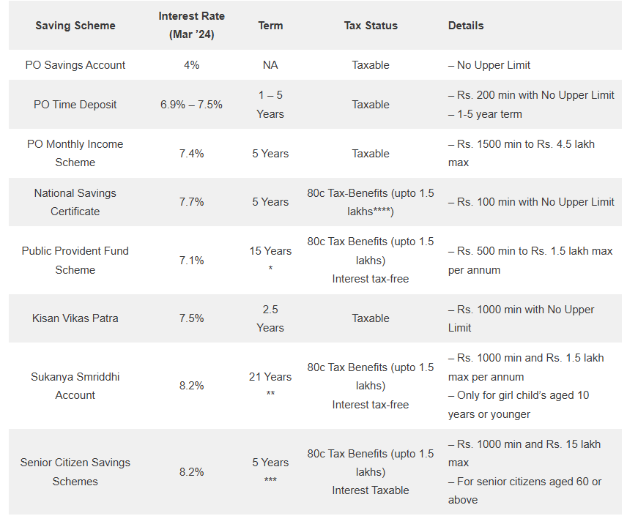Click the Saving Scheme column header
Screen dimensions: 627x516
point(75,26)
